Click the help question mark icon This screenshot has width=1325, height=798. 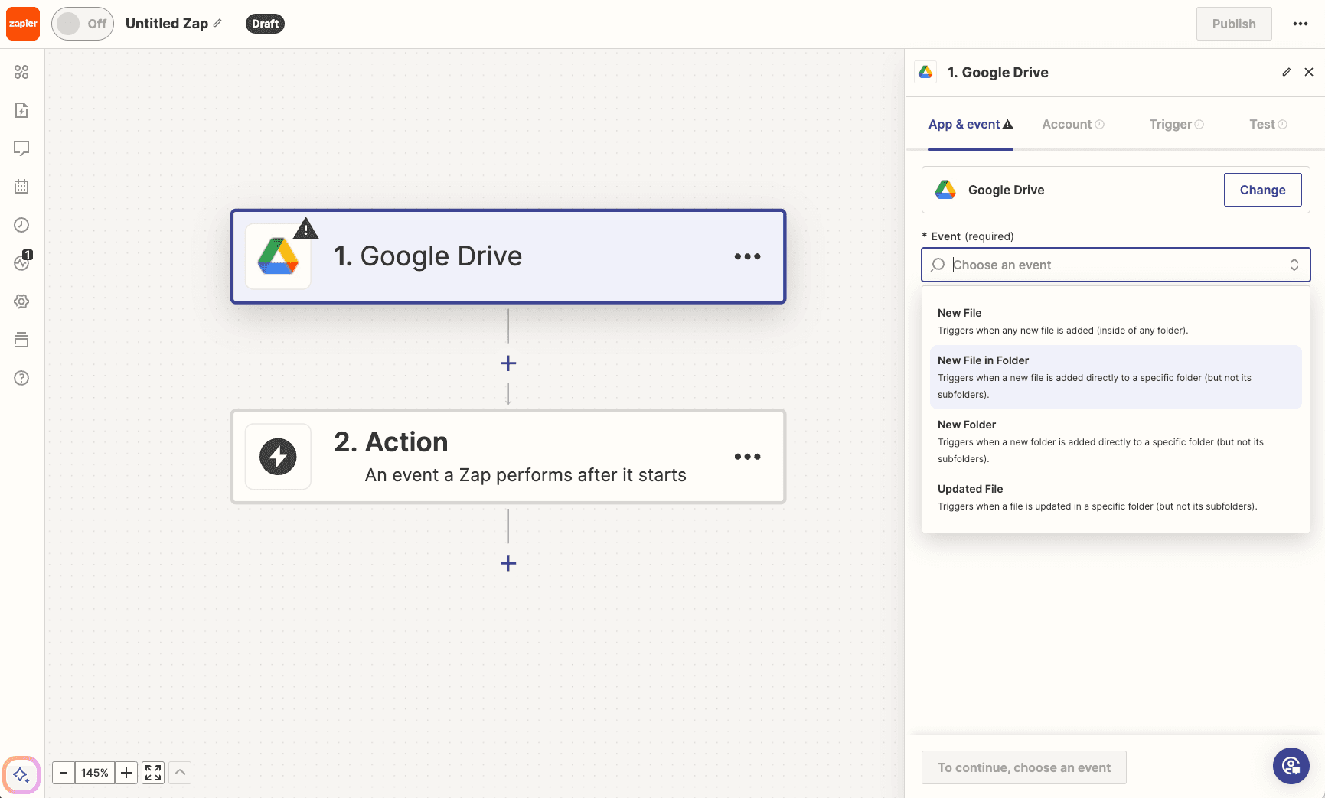pyautogui.click(x=21, y=378)
